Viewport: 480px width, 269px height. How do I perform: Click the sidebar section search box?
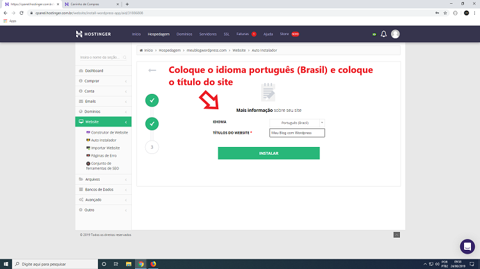pos(103,58)
